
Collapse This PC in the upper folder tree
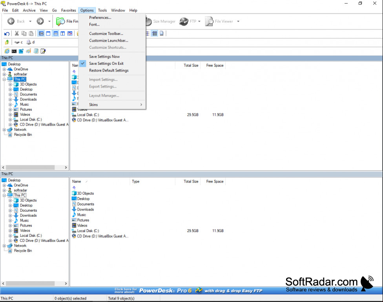coord(4,79)
